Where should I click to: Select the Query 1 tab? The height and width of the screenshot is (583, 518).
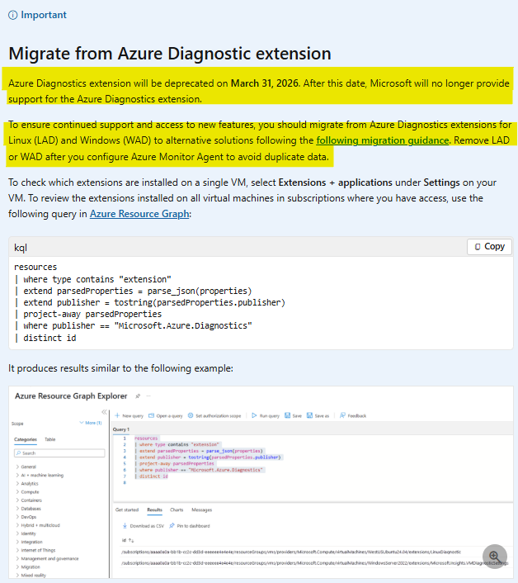click(121, 429)
